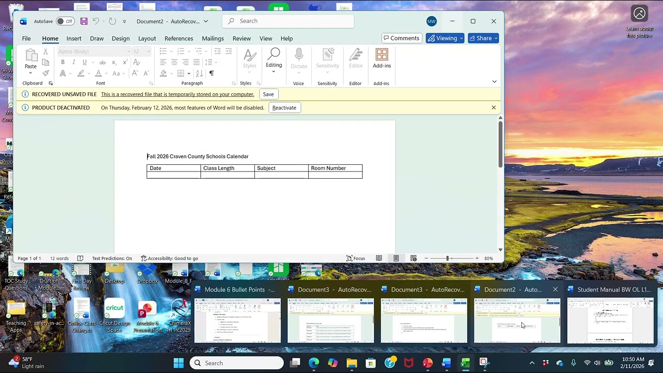The height and width of the screenshot is (373, 663).
Task: Click the Spelling proofing book icon in status bar
Action: click(80, 259)
